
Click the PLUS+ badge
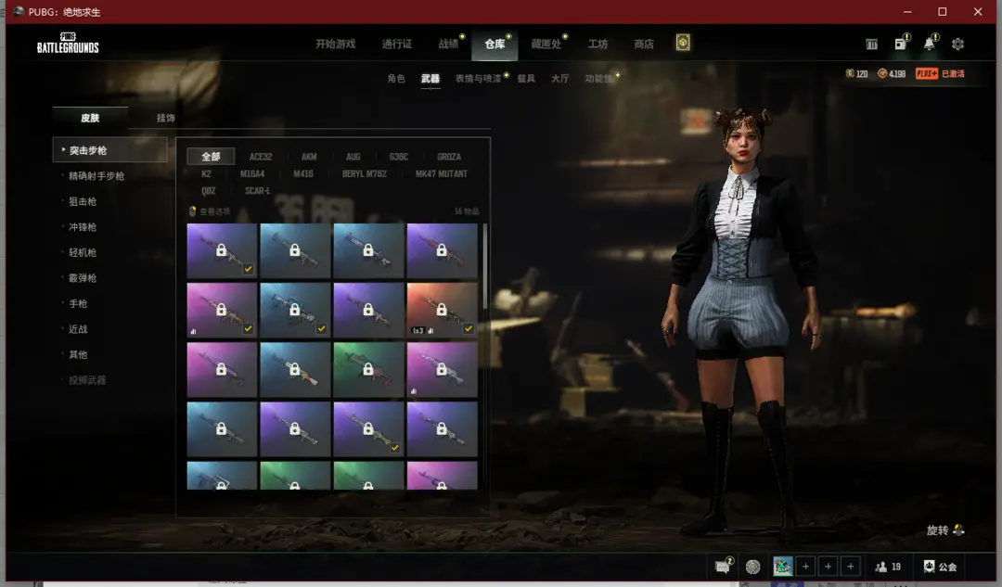(x=927, y=73)
